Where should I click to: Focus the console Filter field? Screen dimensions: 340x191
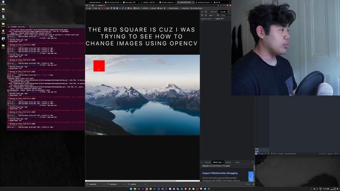click(225, 15)
